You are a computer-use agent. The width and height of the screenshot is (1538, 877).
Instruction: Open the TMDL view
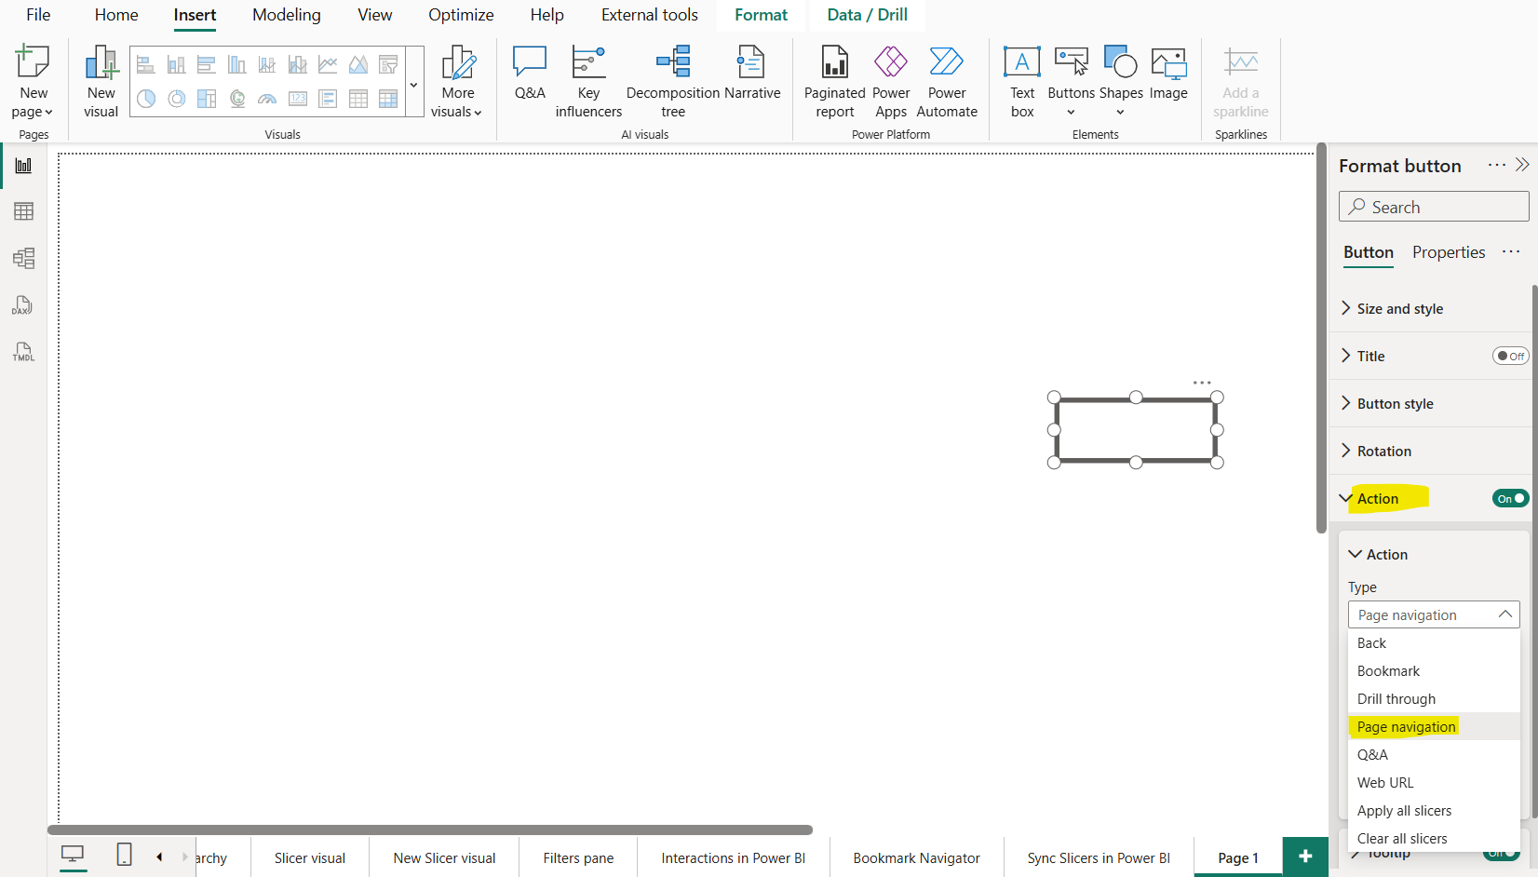coord(23,351)
